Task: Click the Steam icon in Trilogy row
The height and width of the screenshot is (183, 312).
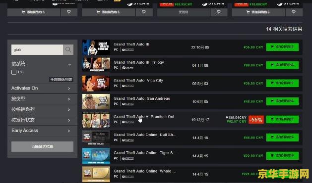Action: (128, 68)
